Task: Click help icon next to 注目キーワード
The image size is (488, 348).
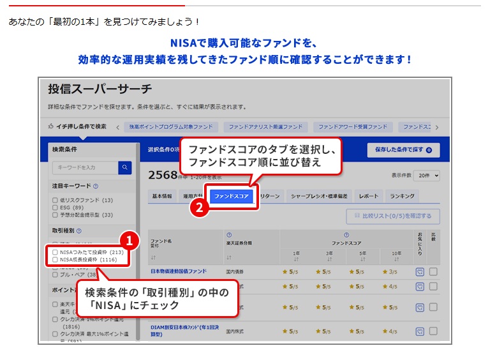Action: [96, 186]
